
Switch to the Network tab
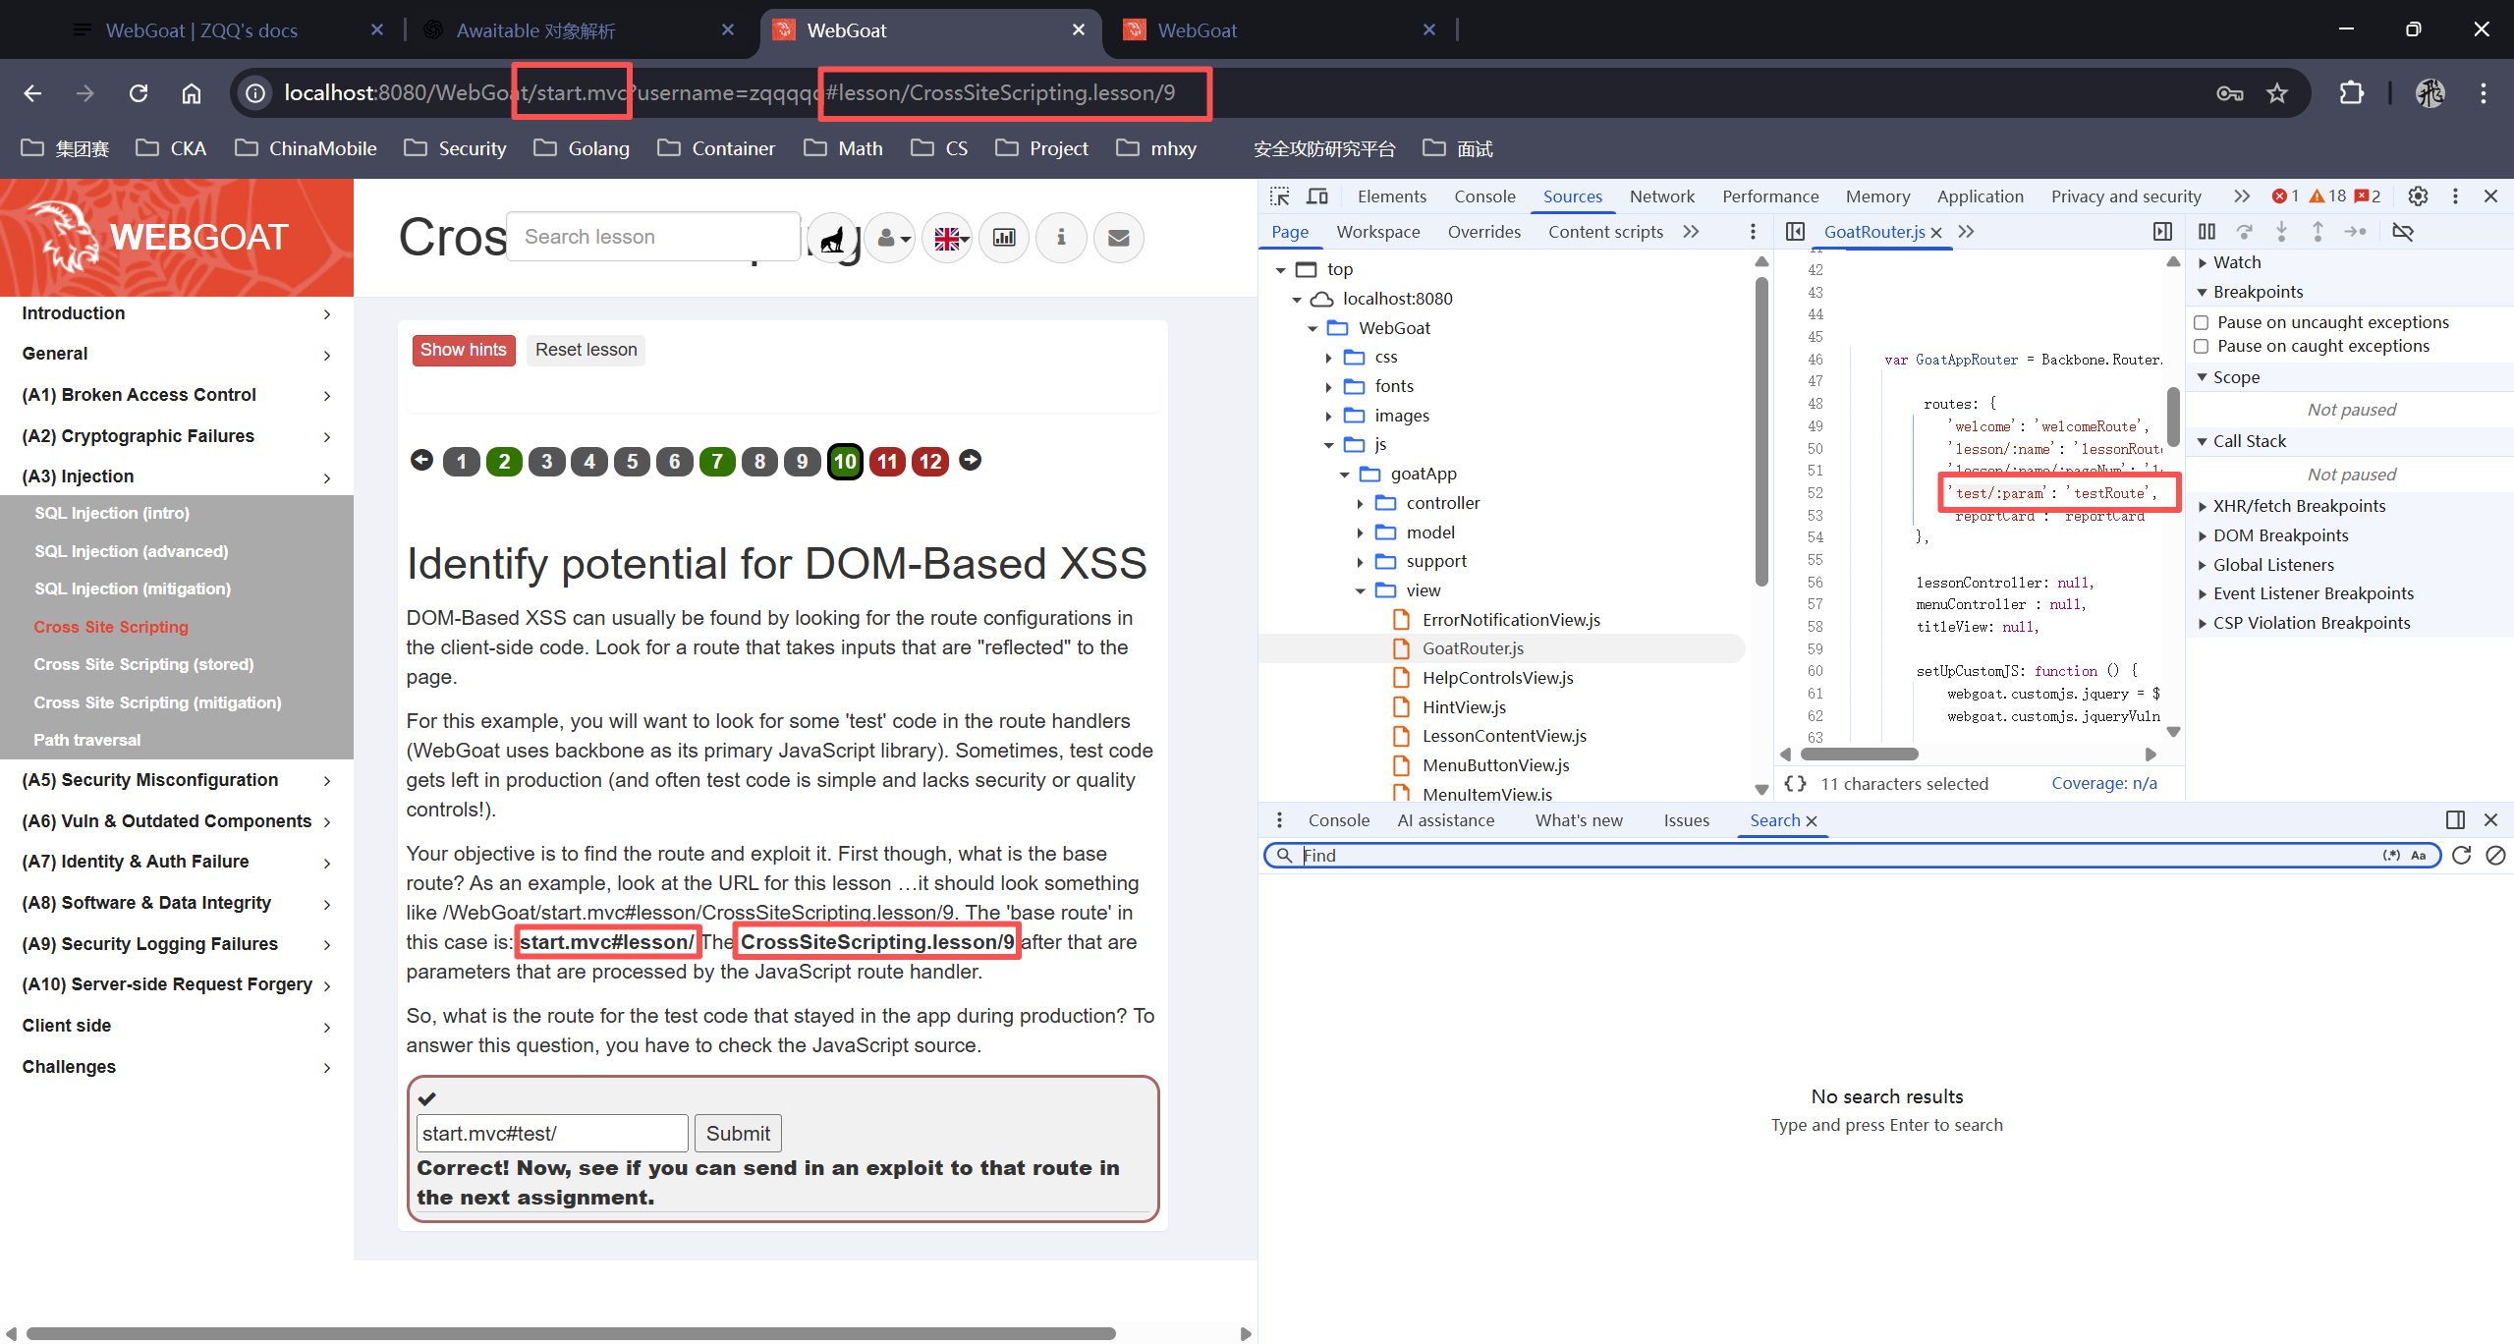1661,196
